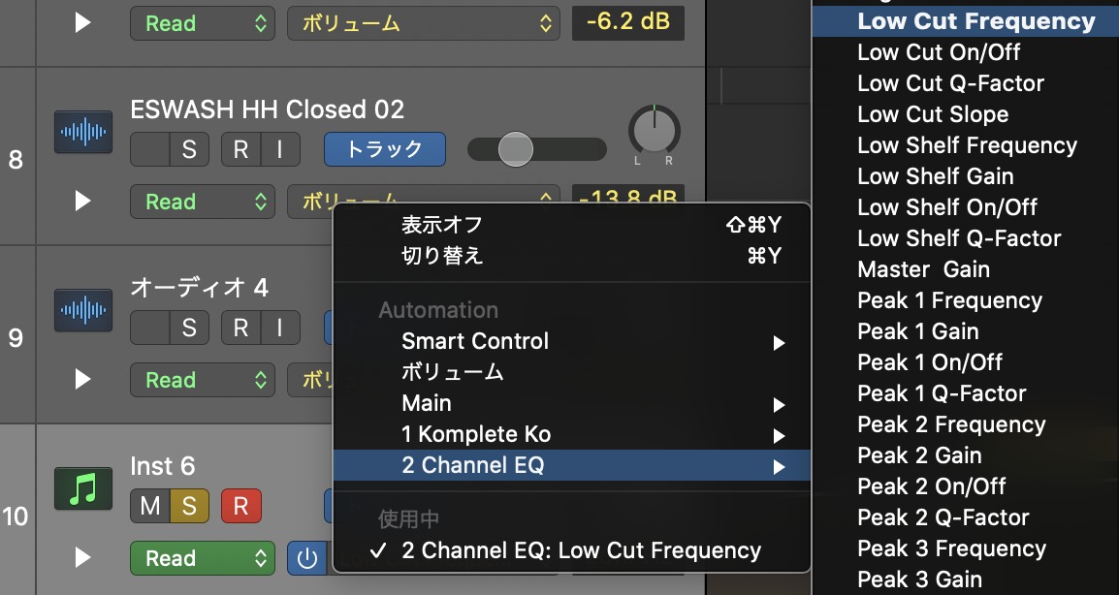This screenshot has width=1119, height=595.
Task: Toggle Solo on ESWASH HH Closed 02
Action: 188,149
